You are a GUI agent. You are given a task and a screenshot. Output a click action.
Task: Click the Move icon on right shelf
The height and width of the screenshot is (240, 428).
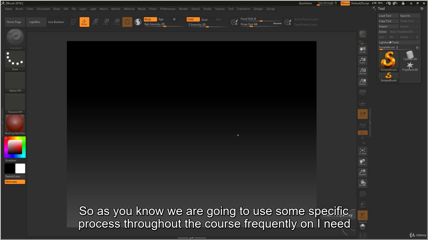[362, 162]
